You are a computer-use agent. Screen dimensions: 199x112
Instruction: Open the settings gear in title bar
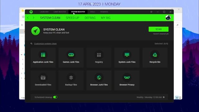[151, 12]
